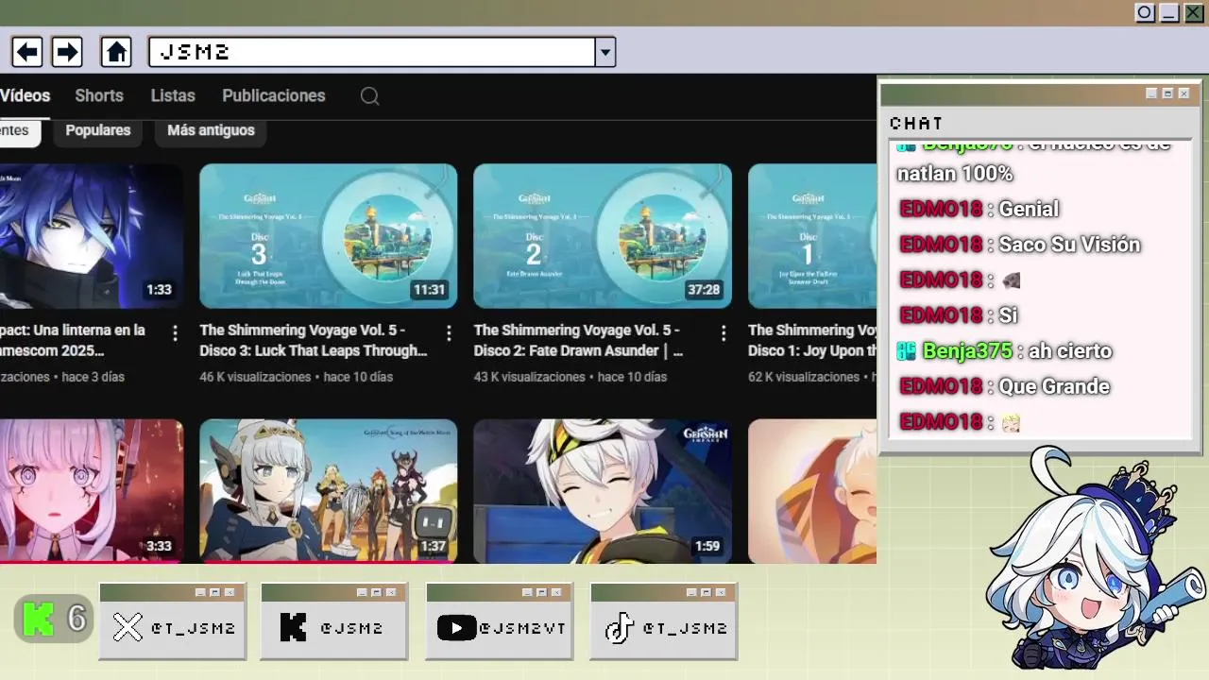Open the address bar dropdown arrow
Image resolution: width=1209 pixels, height=680 pixels.
pos(605,52)
